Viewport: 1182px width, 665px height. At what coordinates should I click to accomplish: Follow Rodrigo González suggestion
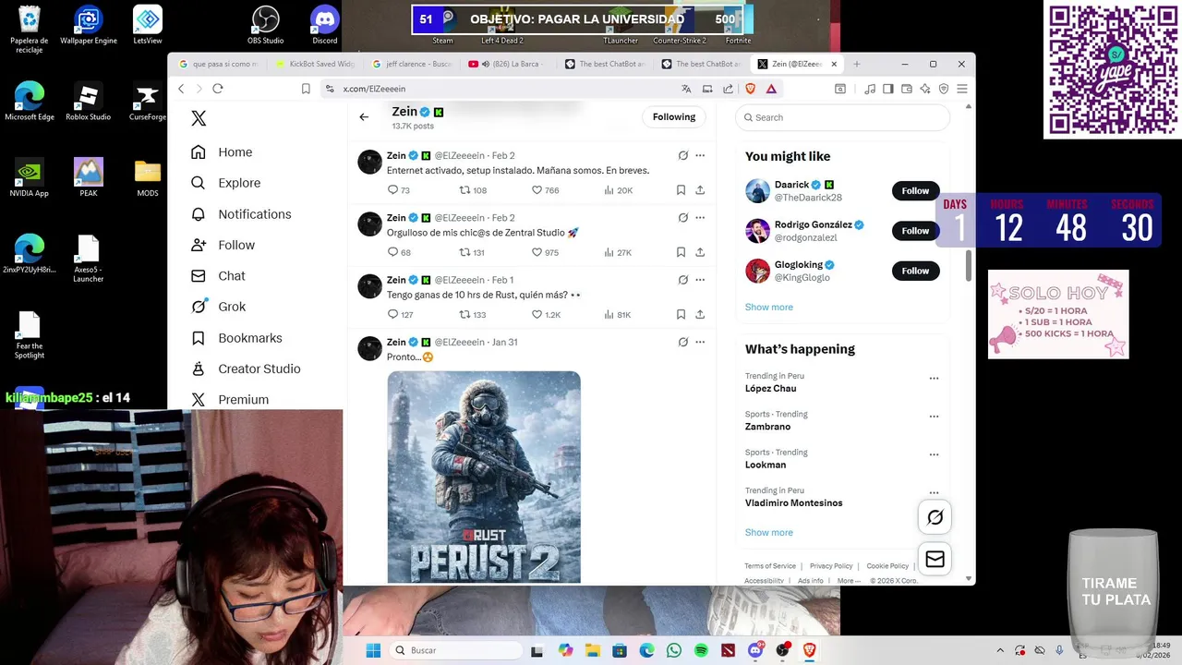pyautogui.click(x=915, y=231)
